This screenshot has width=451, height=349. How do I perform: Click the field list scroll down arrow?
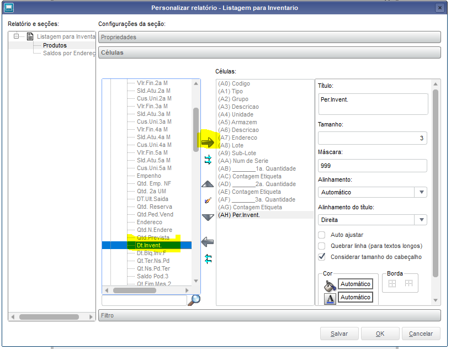[x=196, y=281]
